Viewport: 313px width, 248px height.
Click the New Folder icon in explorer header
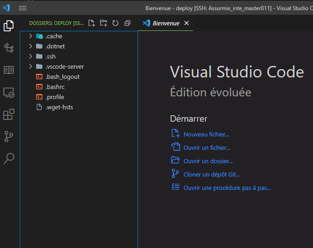tap(103, 23)
